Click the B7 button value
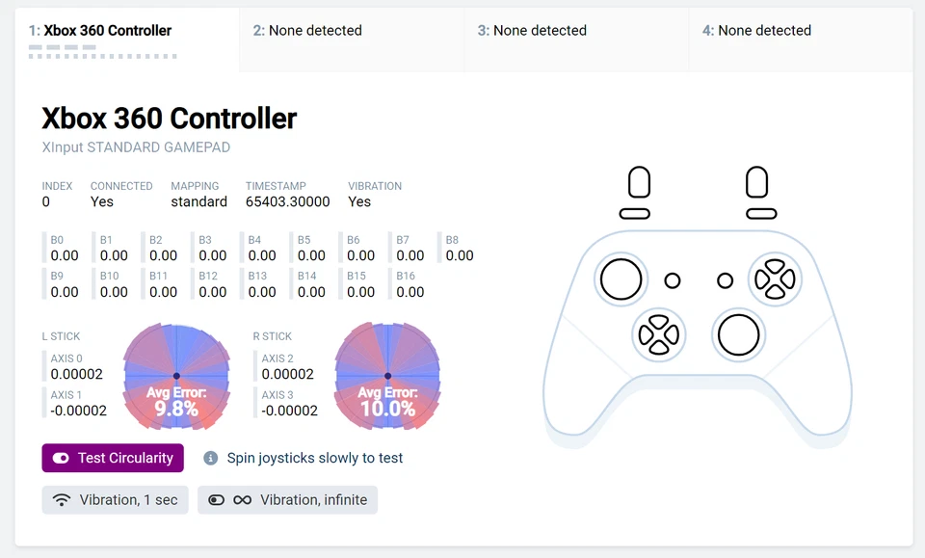 click(410, 255)
